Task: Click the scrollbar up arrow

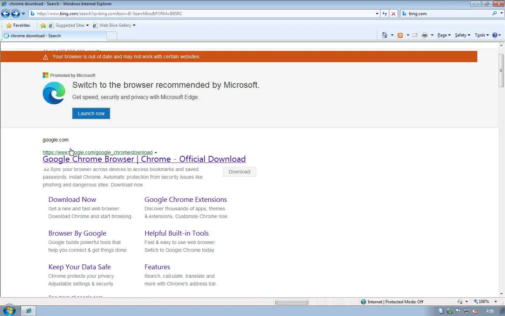Action: pos(501,45)
